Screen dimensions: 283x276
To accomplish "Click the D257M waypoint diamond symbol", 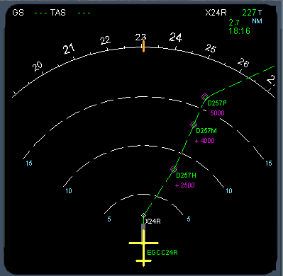I will coord(194,125).
